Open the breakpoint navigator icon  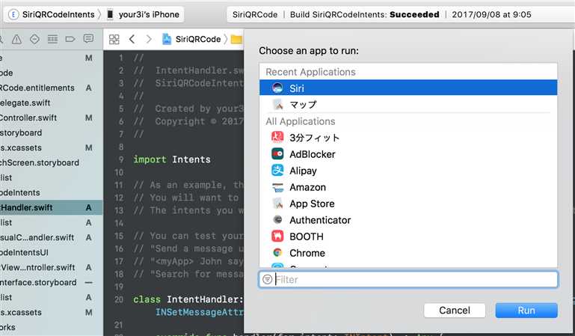70,39
